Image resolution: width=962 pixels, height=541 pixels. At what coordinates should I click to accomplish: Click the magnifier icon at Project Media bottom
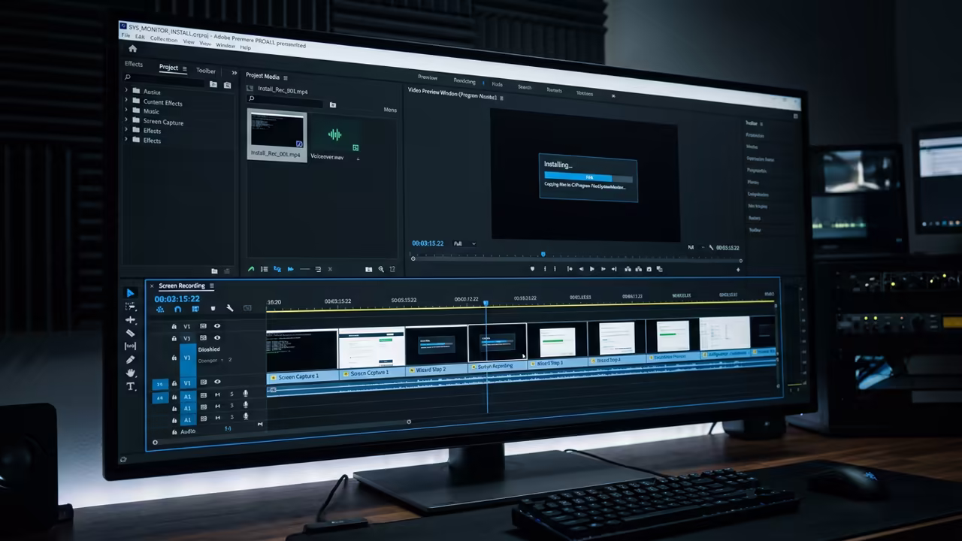point(381,269)
